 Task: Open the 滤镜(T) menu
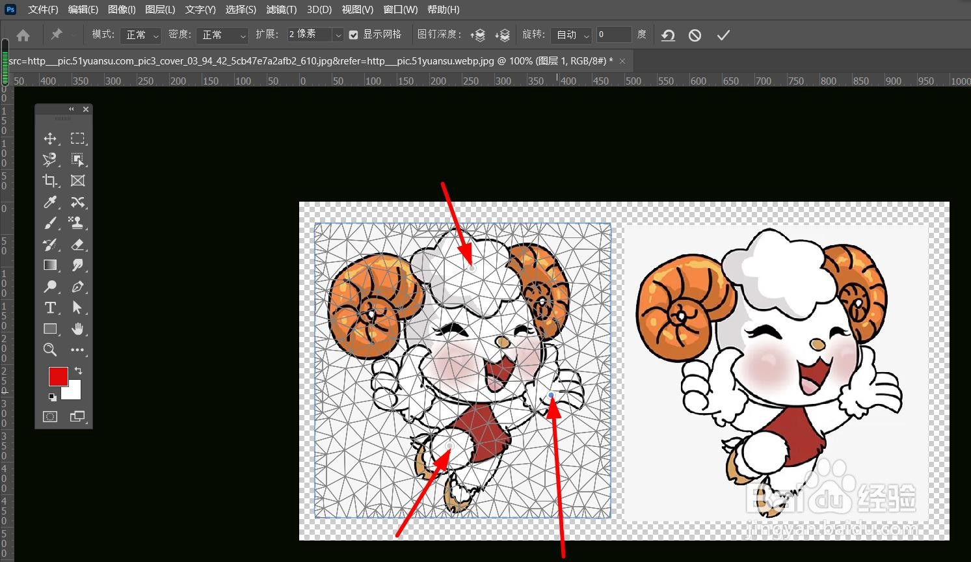click(281, 9)
